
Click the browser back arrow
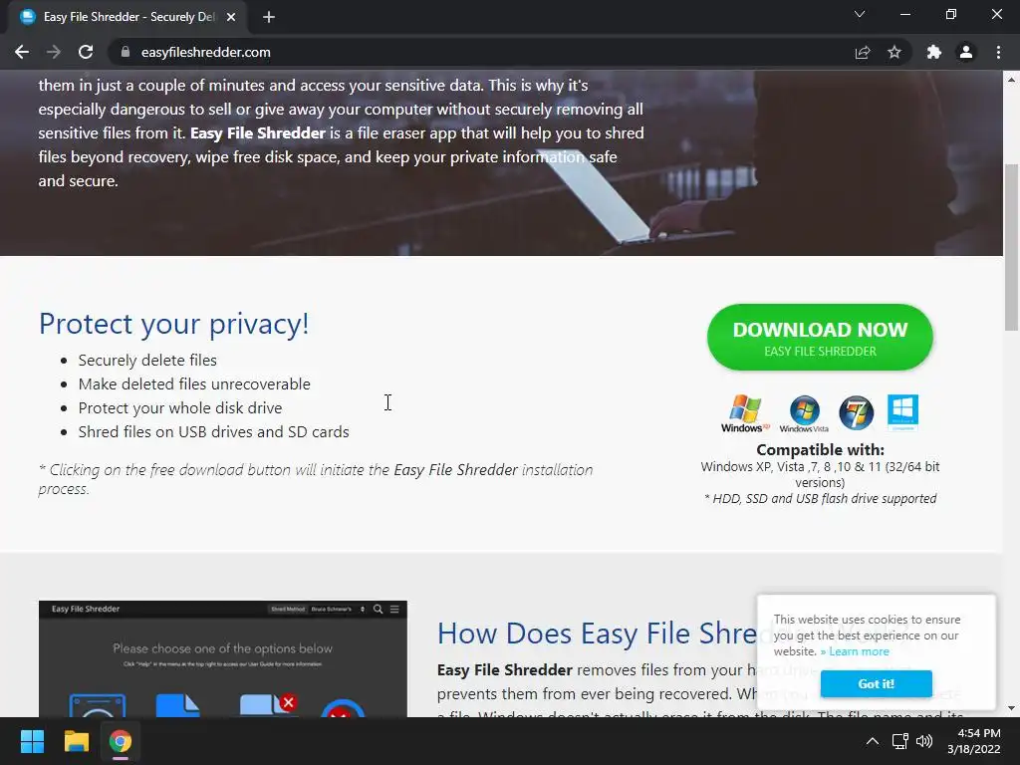(x=22, y=52)
